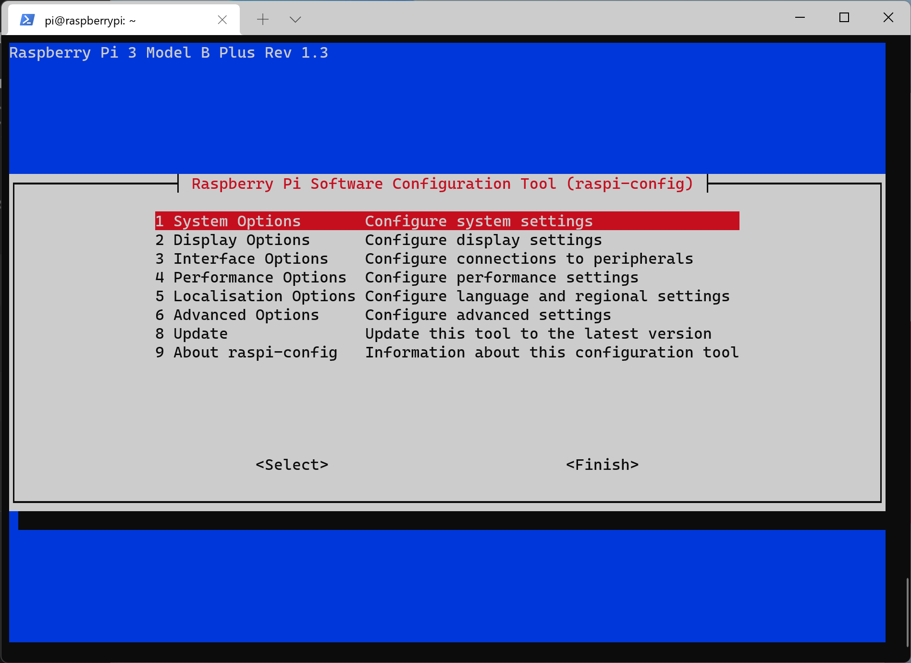
Task: Maximize the terminal window
Action: click(x=844, y=17)
